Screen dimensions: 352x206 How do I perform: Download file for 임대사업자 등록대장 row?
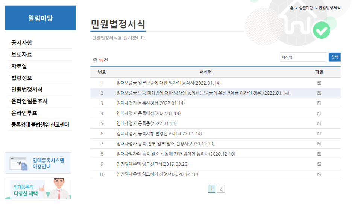click(x=319, y=113)
